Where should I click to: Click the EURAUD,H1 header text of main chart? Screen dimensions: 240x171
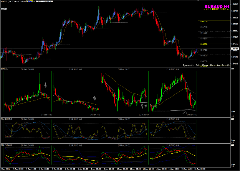pyautogui.click(x=6, y=2)
